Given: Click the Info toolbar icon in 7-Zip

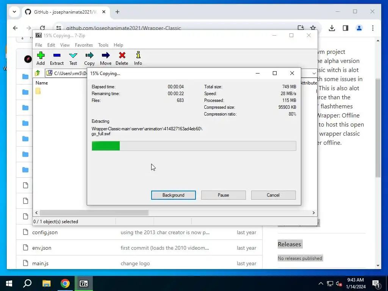Looking at the screenshot, I should [138, 58].
